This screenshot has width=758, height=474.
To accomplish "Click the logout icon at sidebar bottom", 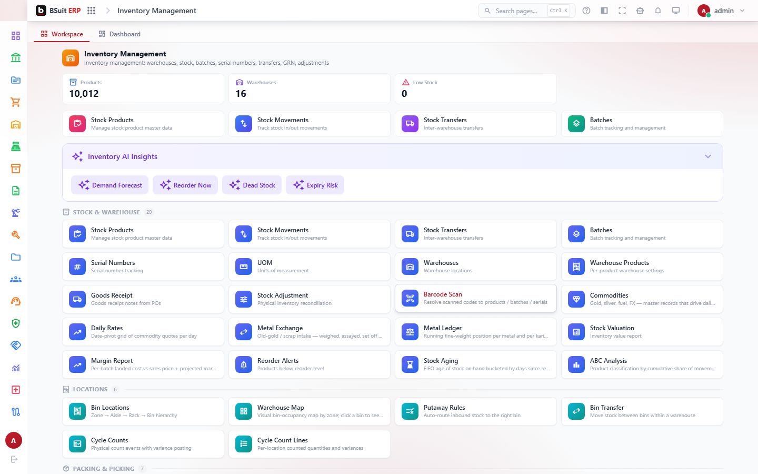I will pos(14,459).
